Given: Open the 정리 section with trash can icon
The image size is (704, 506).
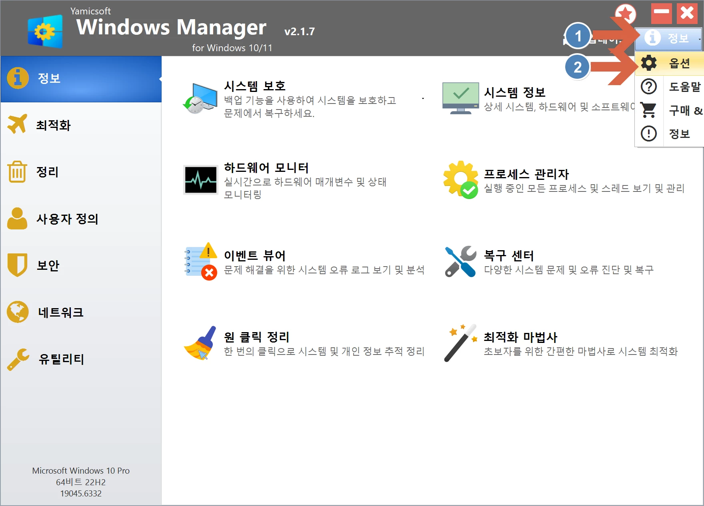Looking at the screenshot, I should [81, 172].
